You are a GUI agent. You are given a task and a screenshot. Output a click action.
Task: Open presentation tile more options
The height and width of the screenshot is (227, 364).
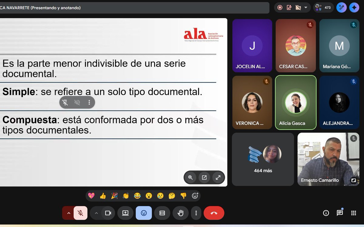[x=89, y=102]
